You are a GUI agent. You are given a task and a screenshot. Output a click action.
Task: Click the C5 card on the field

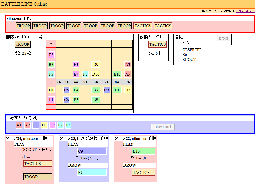66,90
